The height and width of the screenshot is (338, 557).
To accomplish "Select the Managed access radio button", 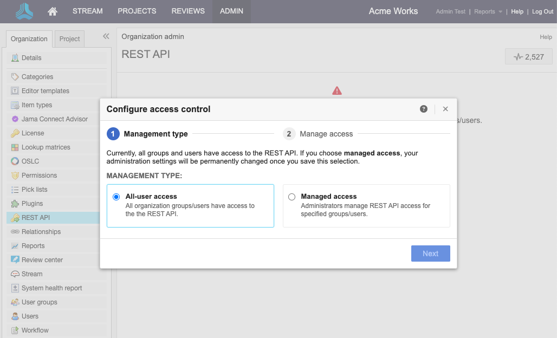I will click(x=292, y=197).
